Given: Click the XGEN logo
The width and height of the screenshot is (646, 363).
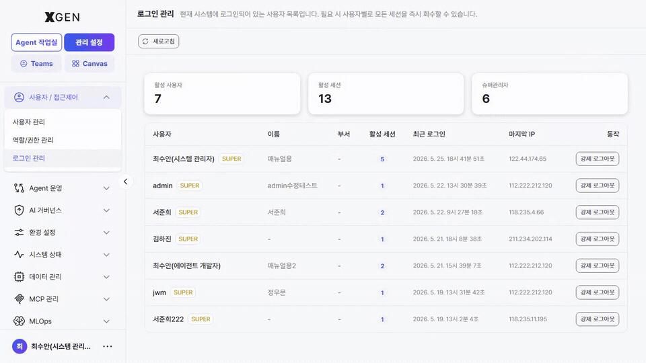Looking at the screenshot, I should (62, 17).
